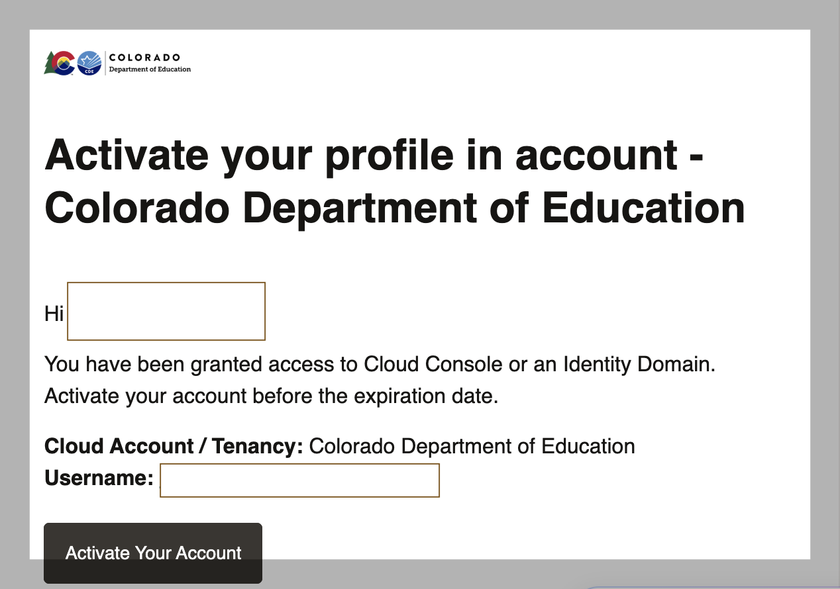This screenshot has height=589, width=840.
Task: Click the COLORADO wordmark in the header
Action: [x=144, y=58]
